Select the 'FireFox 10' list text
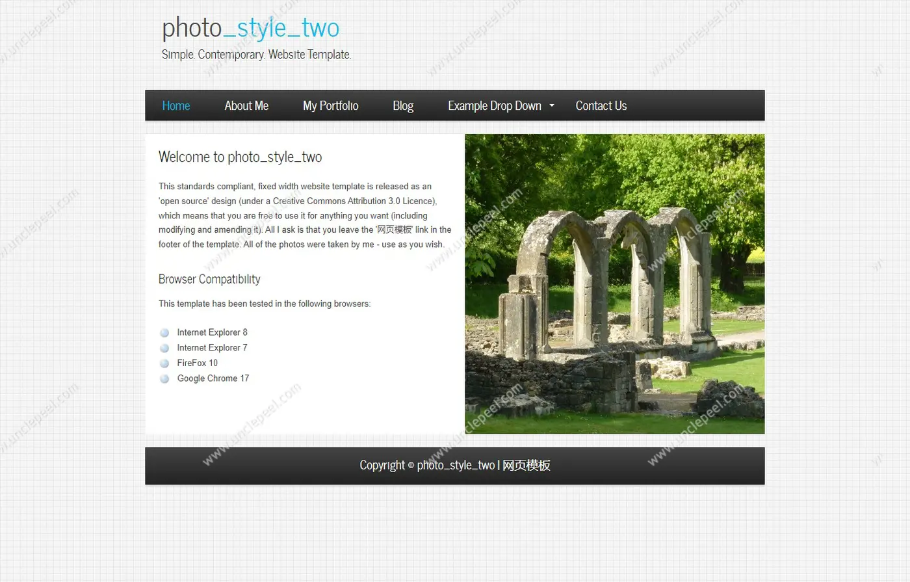This screenshot has height=582, width=910. click(198, 363)
